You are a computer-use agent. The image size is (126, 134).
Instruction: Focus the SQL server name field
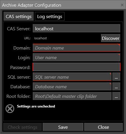click(72, 77)
